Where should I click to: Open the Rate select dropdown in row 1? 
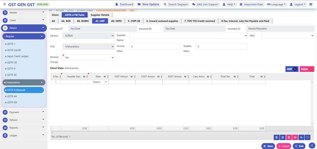(98, 82)
